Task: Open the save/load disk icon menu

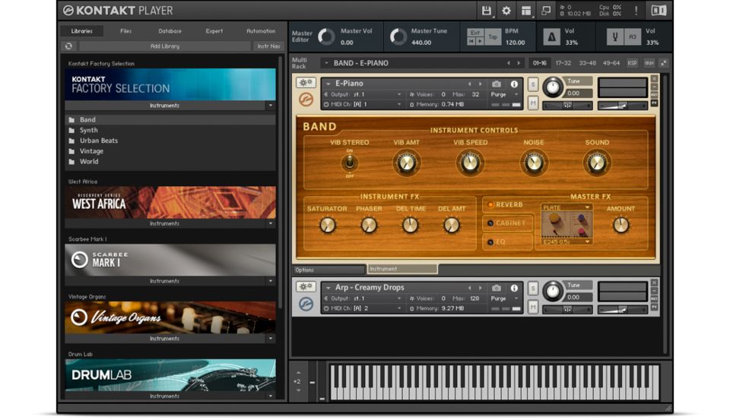Action: click(x=487, y=11)
